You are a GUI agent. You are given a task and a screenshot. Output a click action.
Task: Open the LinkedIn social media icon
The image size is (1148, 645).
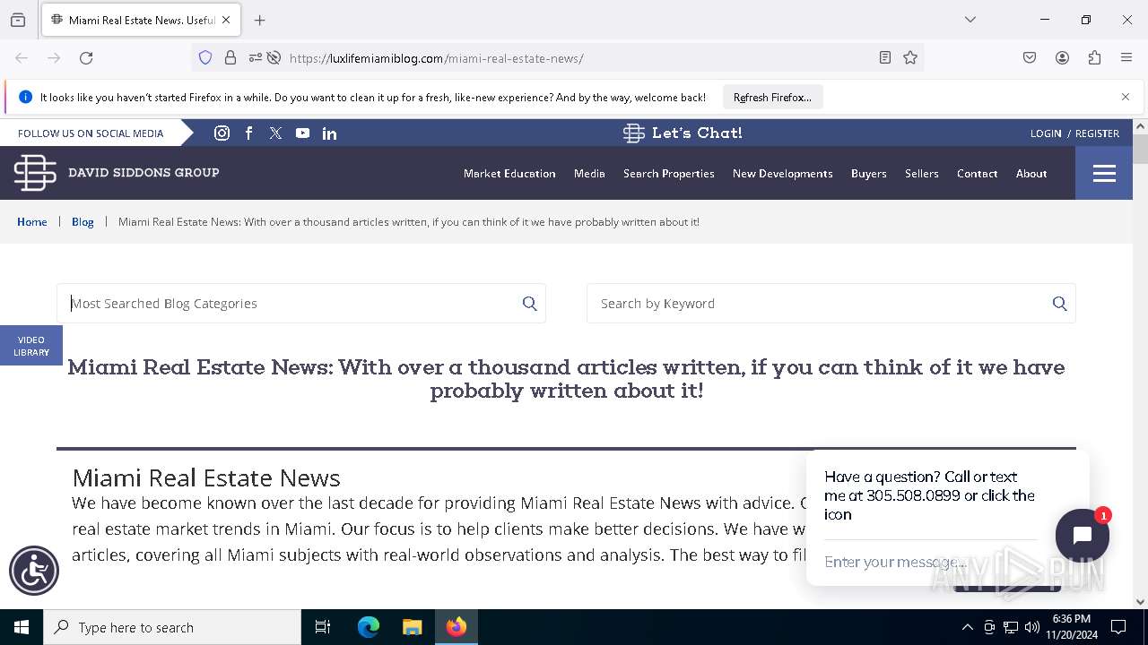[329, 133]
